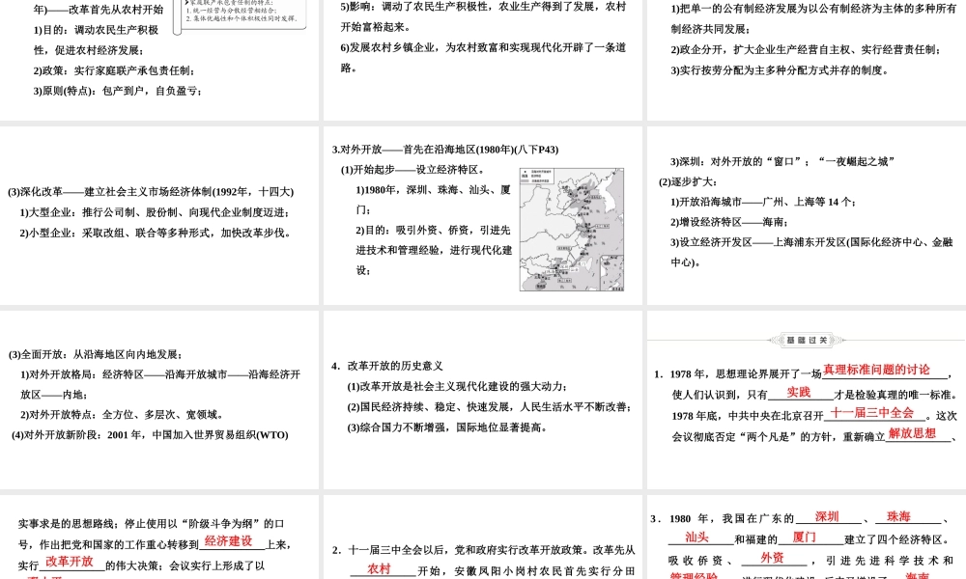Image resolution: width=966 pixels, height=579 pixels.
Task: Click the red answer 汕头
Action: (696, 538)
